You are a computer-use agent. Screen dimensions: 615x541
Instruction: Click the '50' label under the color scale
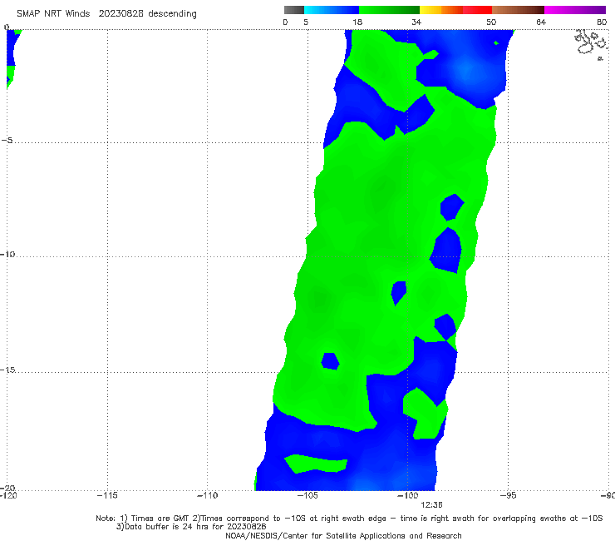click(491, 22)
